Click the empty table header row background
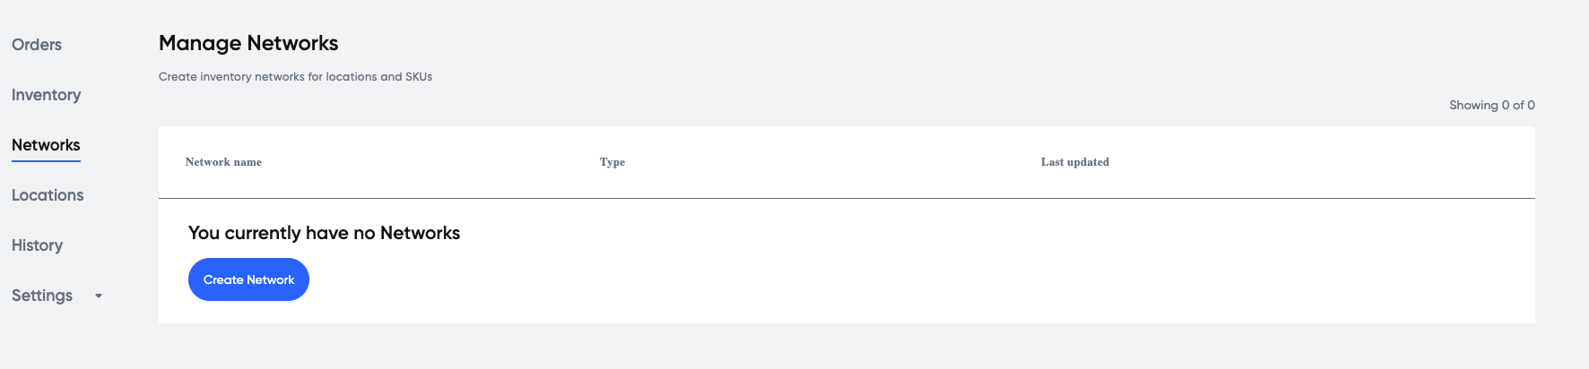 (x=847, y=162)
